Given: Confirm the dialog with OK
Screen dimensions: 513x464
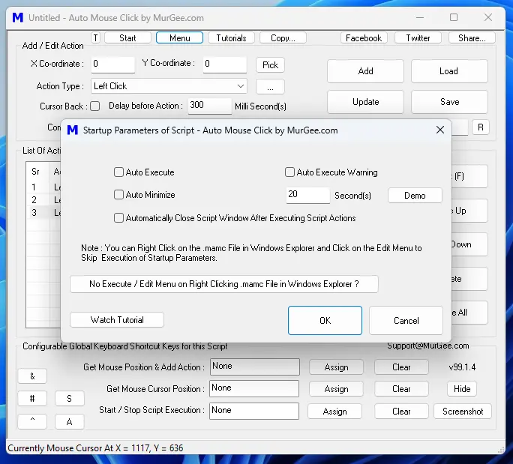Looking at the screenshot, I should pyautogui.click(x=325, y=320).
